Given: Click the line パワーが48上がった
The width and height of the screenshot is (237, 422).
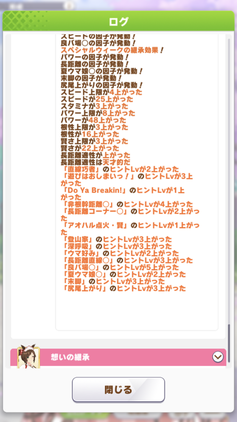Looking at the screenshot, I should (x=93, y=120).
